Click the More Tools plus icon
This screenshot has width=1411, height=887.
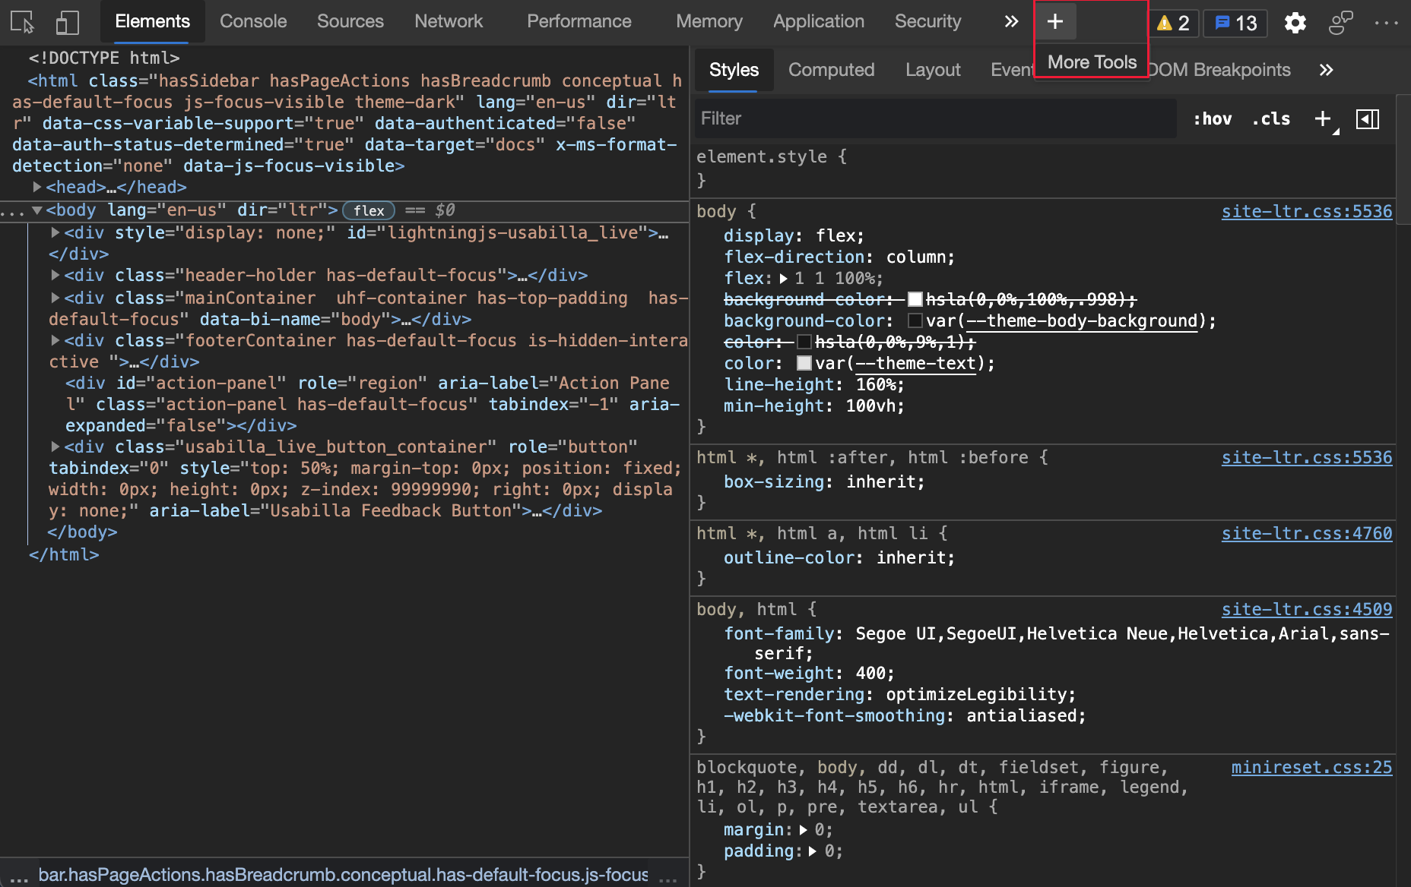pyautogui.click(x=1055, y=21)
